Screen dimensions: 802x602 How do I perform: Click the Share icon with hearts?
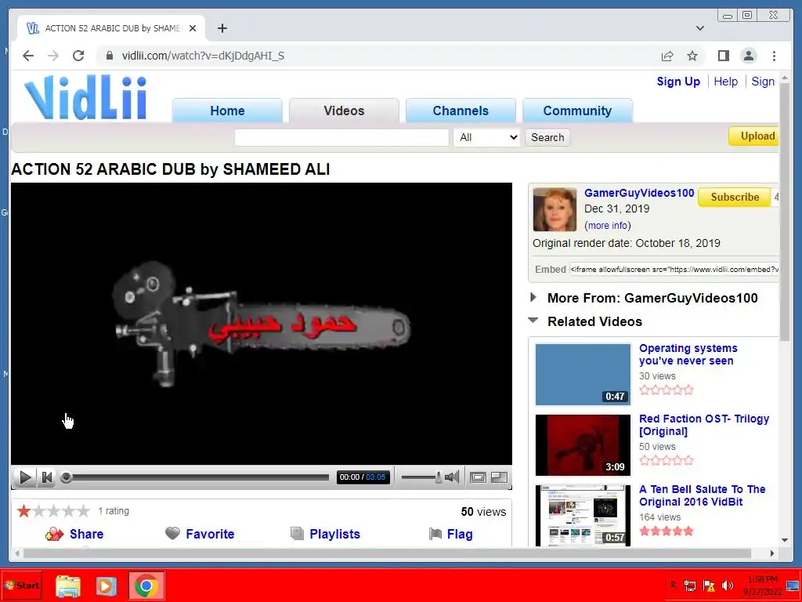[x=54, y=534]
